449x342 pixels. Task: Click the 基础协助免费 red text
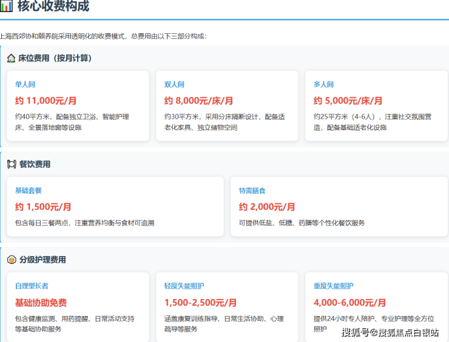pyautogui.click(x=41, y=303)
